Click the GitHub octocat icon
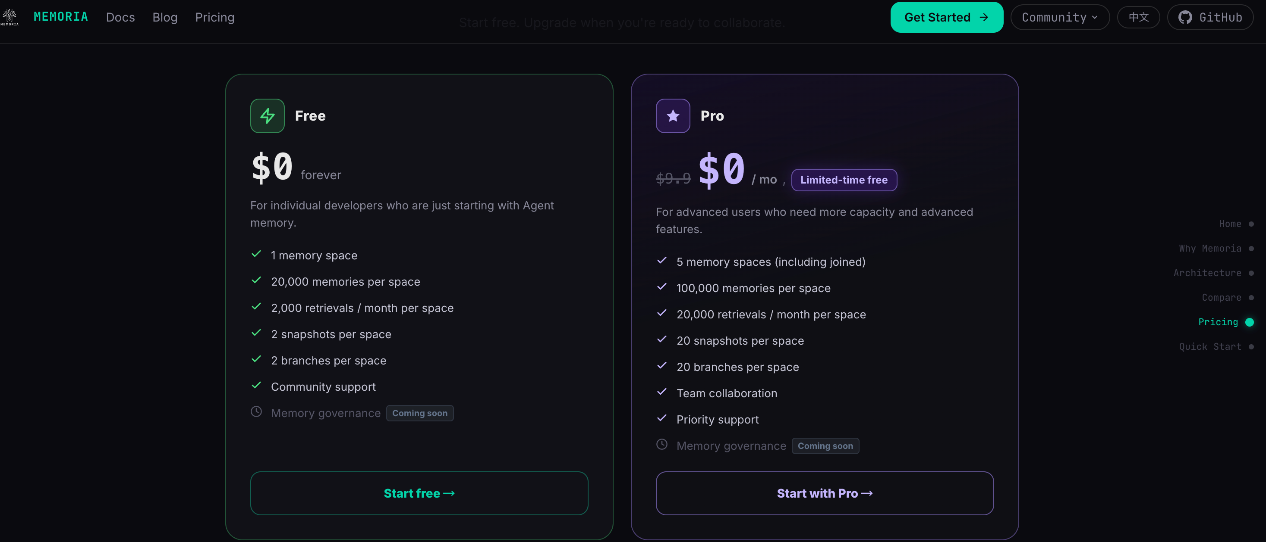Image resolution: width=1266 pixels, height=542 pixels. click(1185, 18)
